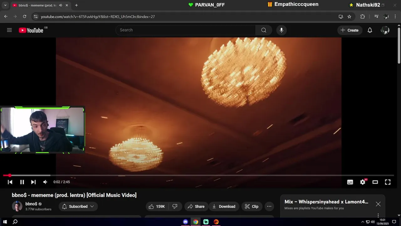This screenshot has height=226, width=401.
Task: Toggle subtitles/closed captions
Action: (x=350, y=182)
